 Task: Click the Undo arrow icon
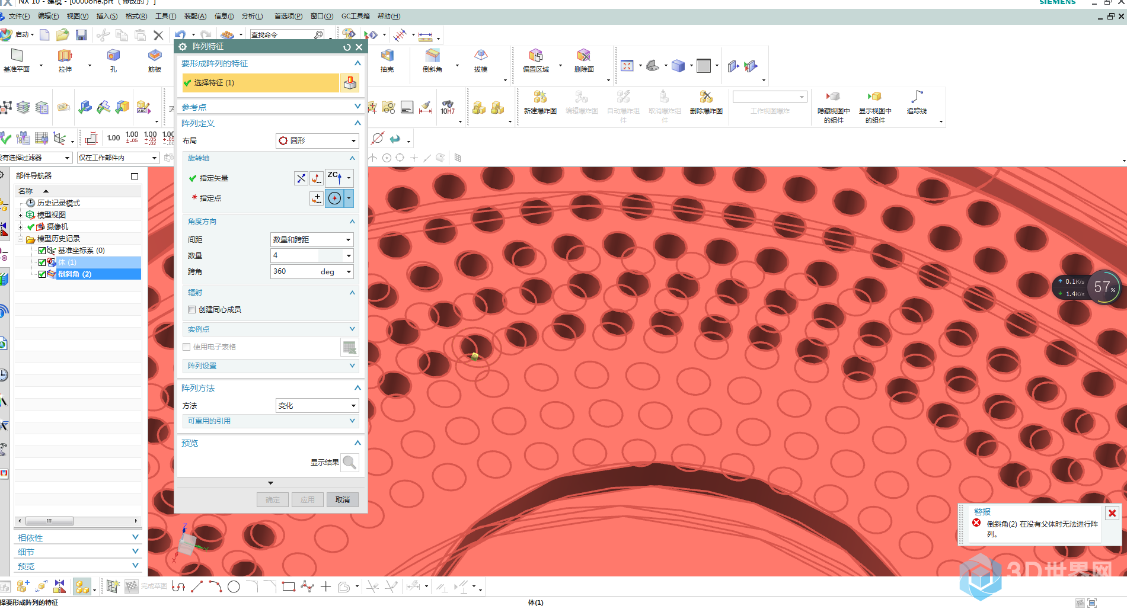181,35
